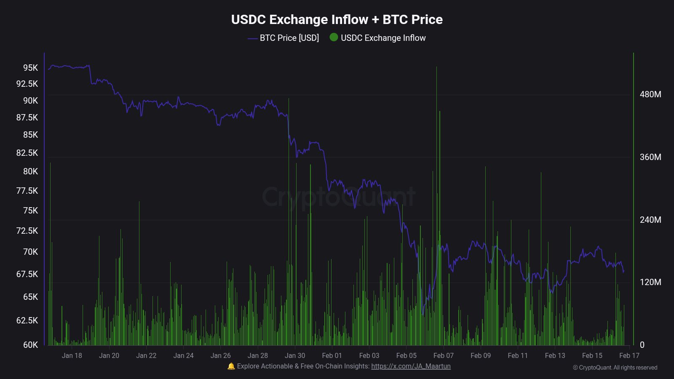This screenshot has width=674, height=379.
Task: Toggle the BTC Price [USD] legend label
Action: click(289, 38)
